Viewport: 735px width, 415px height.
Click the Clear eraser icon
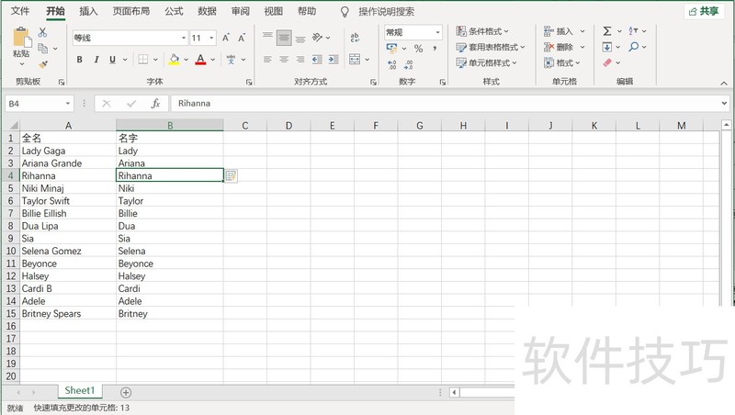[x=607, y=62]
